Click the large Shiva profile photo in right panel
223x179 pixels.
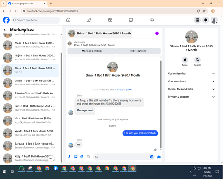click(x=191, y=37)
